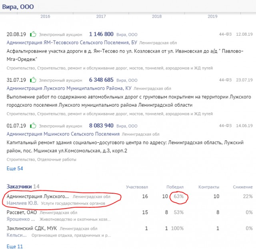
Task: Open contract amount 1 146 800
Action: coord(101,34)
